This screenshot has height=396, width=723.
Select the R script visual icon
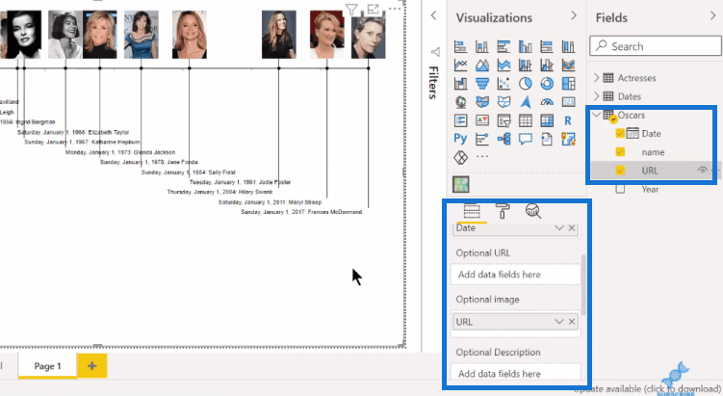pyautogui.click(x=568, y=120)
